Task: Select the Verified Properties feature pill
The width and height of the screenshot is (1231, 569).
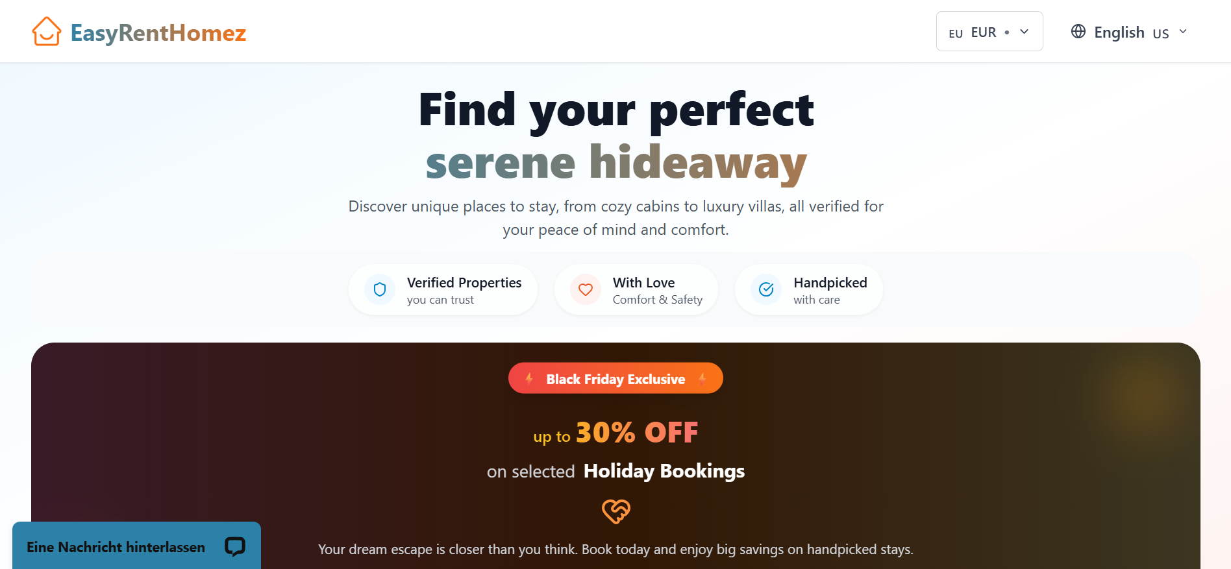Action: 443,289
